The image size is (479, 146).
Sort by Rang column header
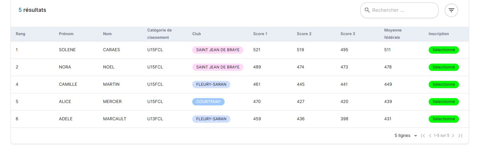point(21,34)
